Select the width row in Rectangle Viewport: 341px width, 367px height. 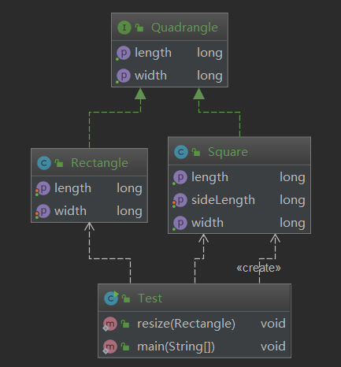[x=89, y=211]
